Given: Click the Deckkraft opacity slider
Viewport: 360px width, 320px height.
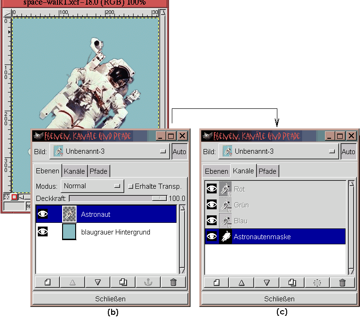Looking at the screenshot, I should point(118,199).
